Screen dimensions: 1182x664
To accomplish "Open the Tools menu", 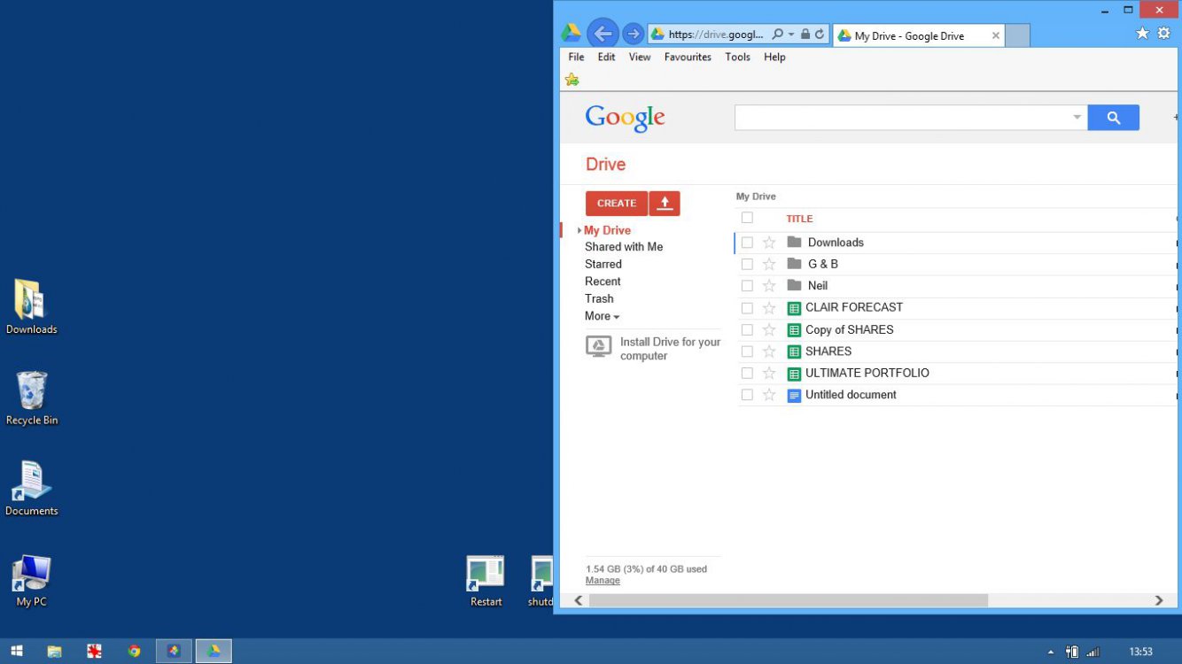I will tap(737, 57).
